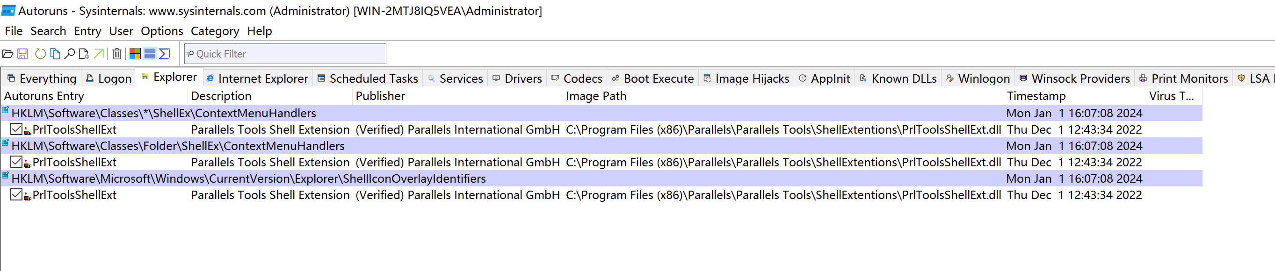1275x271 pixels.
Task: Open the Options menu
Action: (162, 31)
